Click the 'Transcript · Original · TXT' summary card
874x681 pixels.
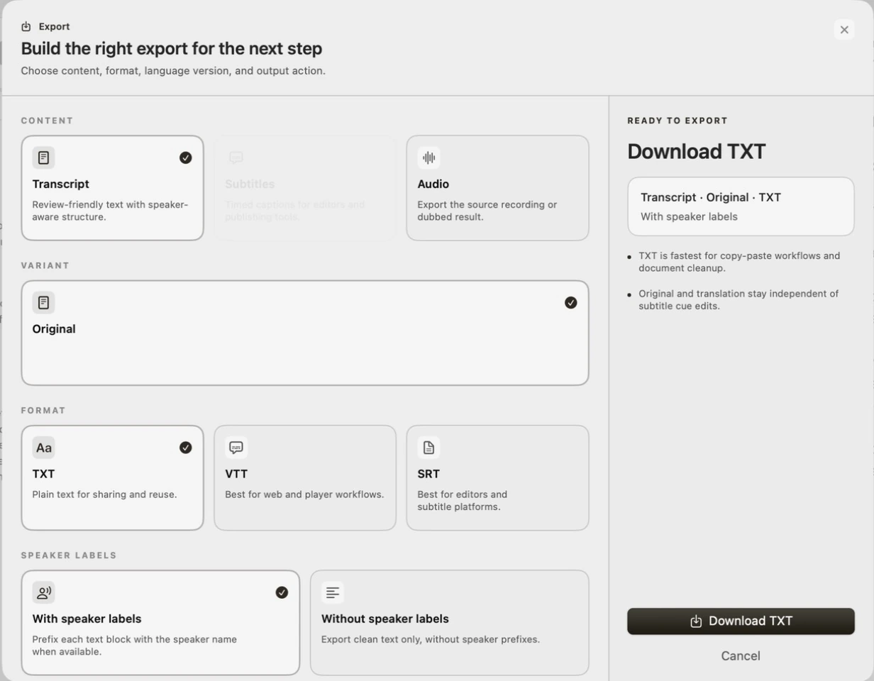coord(741,206)
